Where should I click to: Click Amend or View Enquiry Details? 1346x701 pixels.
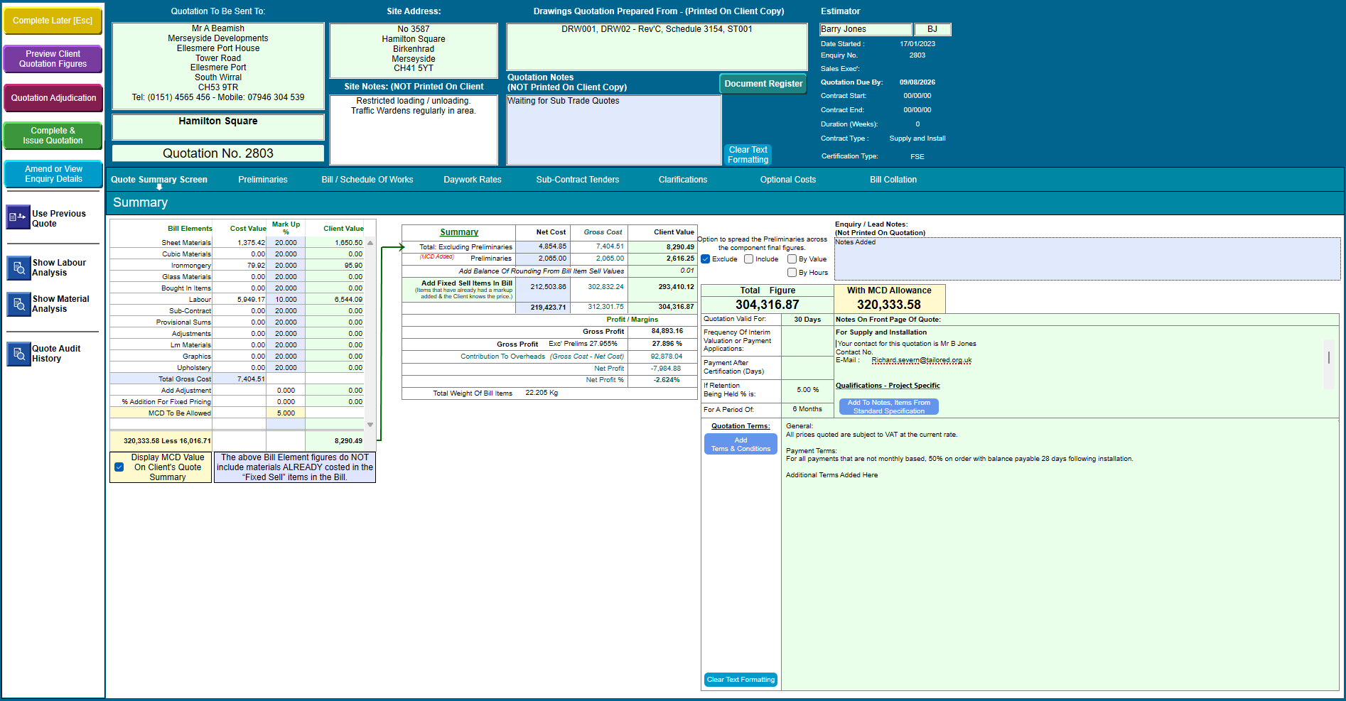[53, 174]
